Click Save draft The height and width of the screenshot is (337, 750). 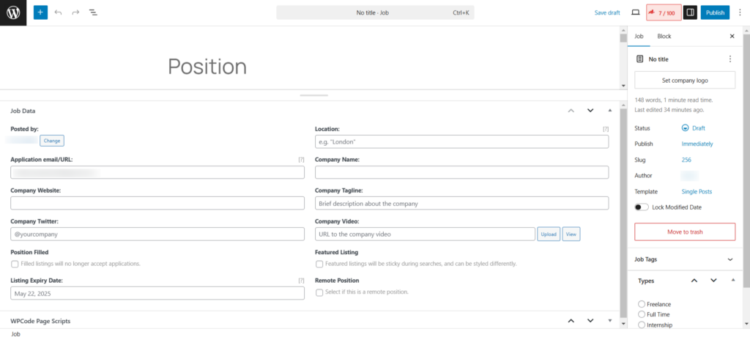[607, 13]
